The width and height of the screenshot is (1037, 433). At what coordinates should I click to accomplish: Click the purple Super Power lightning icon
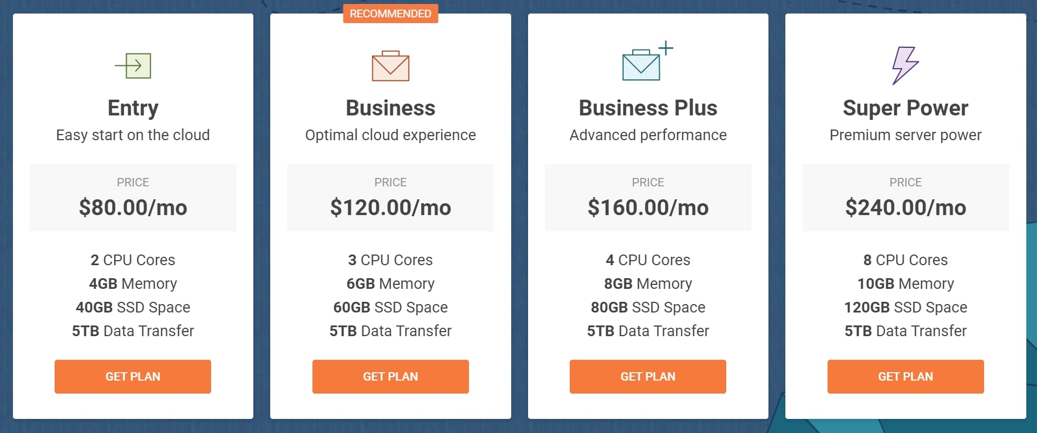(905, 65)
